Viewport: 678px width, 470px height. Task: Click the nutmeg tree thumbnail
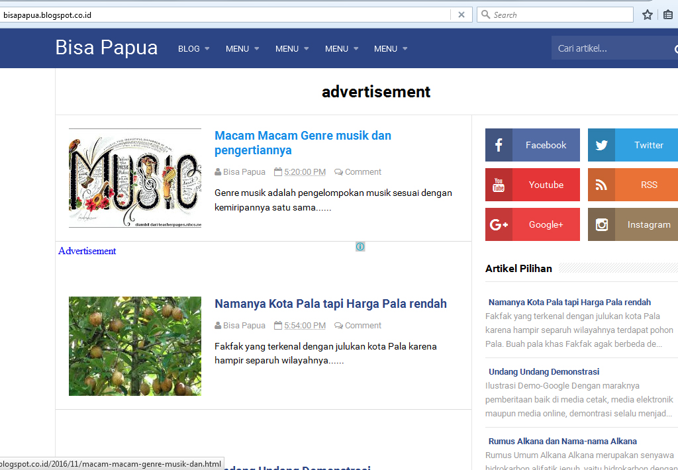click(x=135, y=346)
